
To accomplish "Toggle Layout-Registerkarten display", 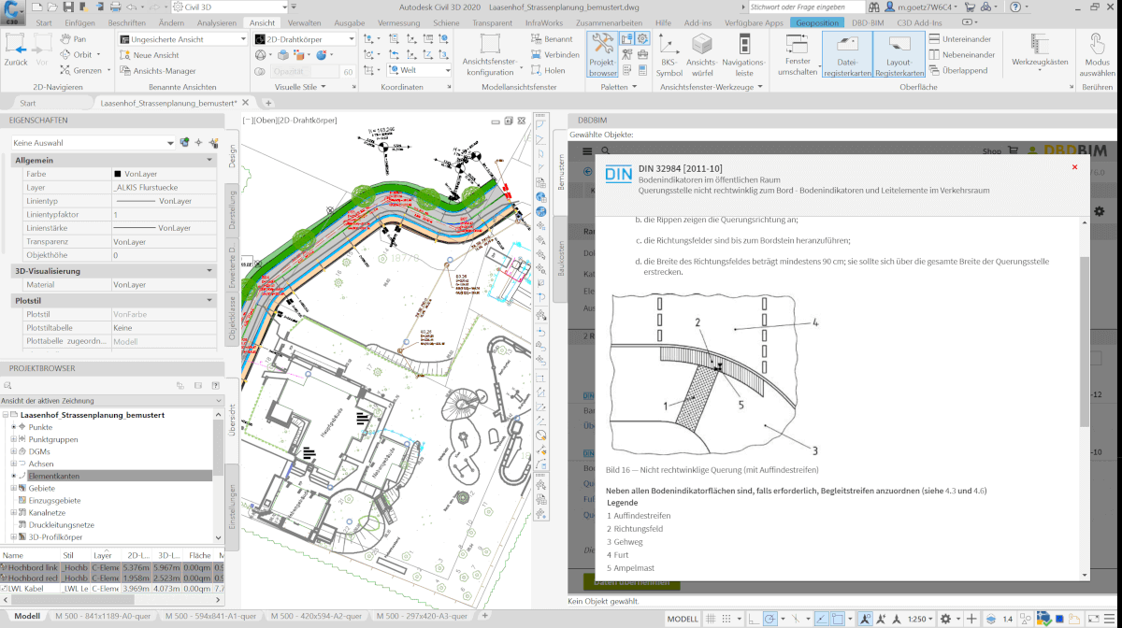I will click(x=899, y=54).
